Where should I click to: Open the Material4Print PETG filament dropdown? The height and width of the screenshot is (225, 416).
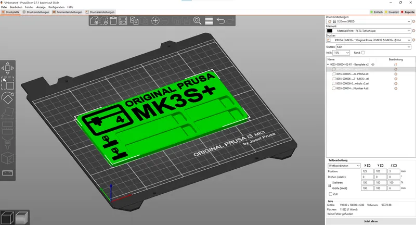[x=369, y=31]
